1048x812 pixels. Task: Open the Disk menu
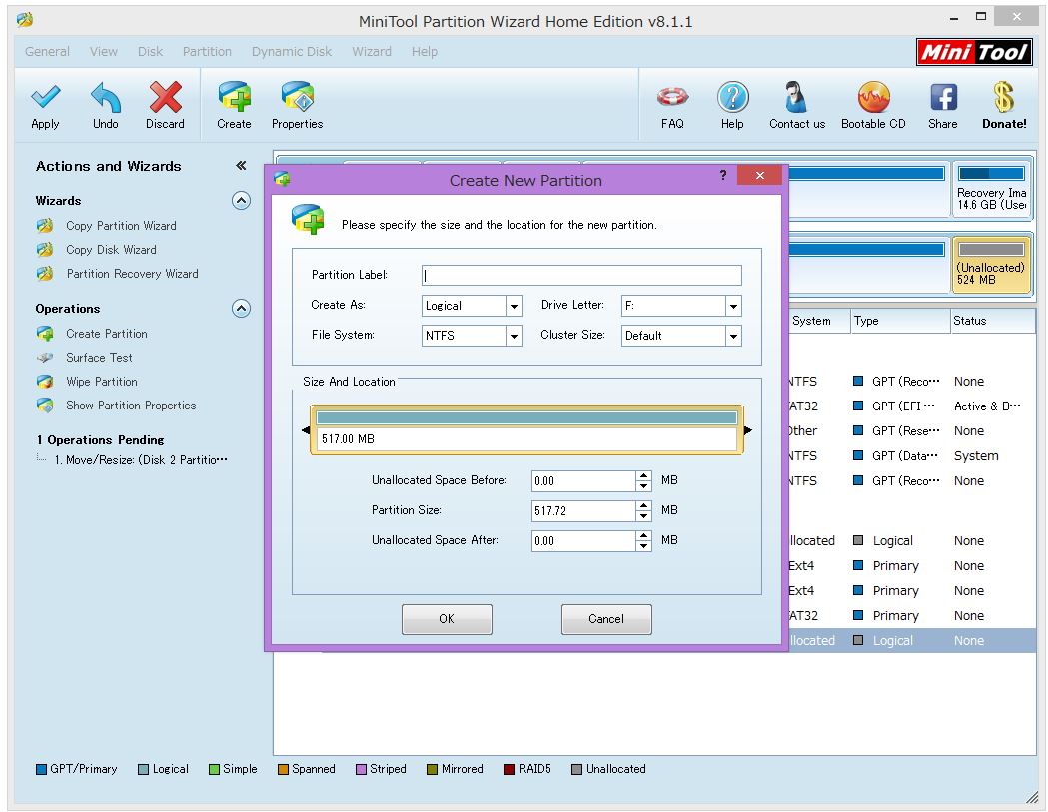click(x=151, y=52)
